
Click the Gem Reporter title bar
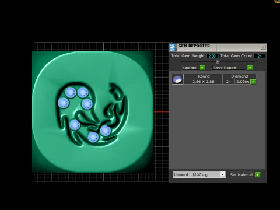click(218, 47)
